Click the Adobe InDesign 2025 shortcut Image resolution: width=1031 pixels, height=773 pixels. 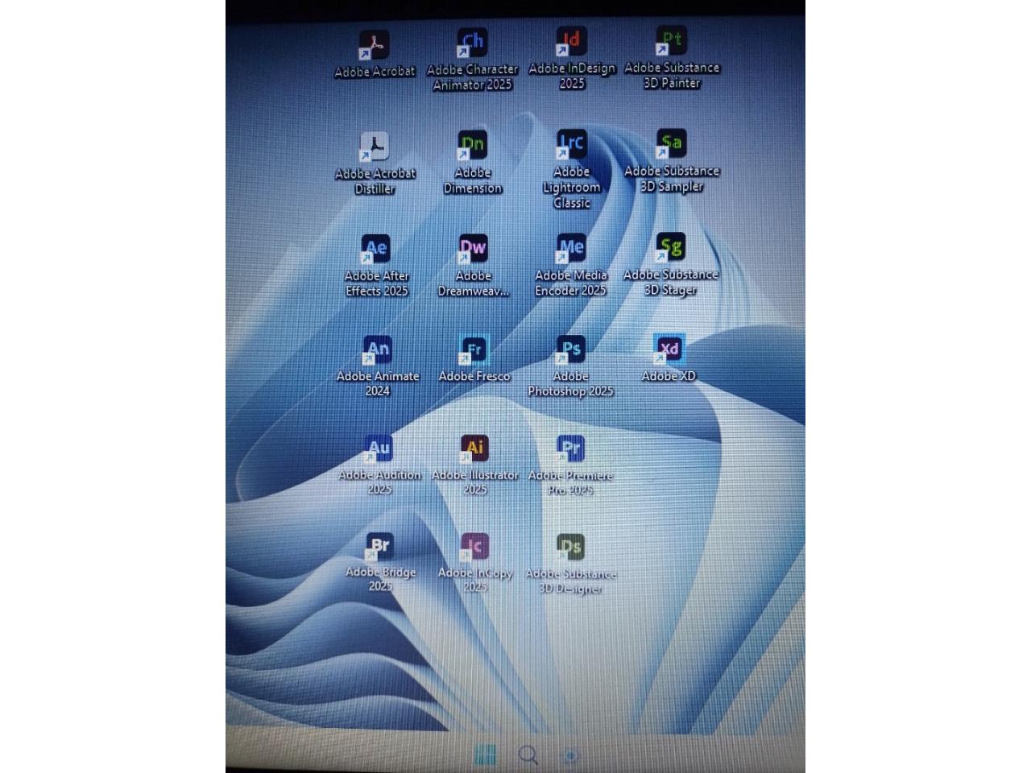pyautogui.click(x=572, y=42)
